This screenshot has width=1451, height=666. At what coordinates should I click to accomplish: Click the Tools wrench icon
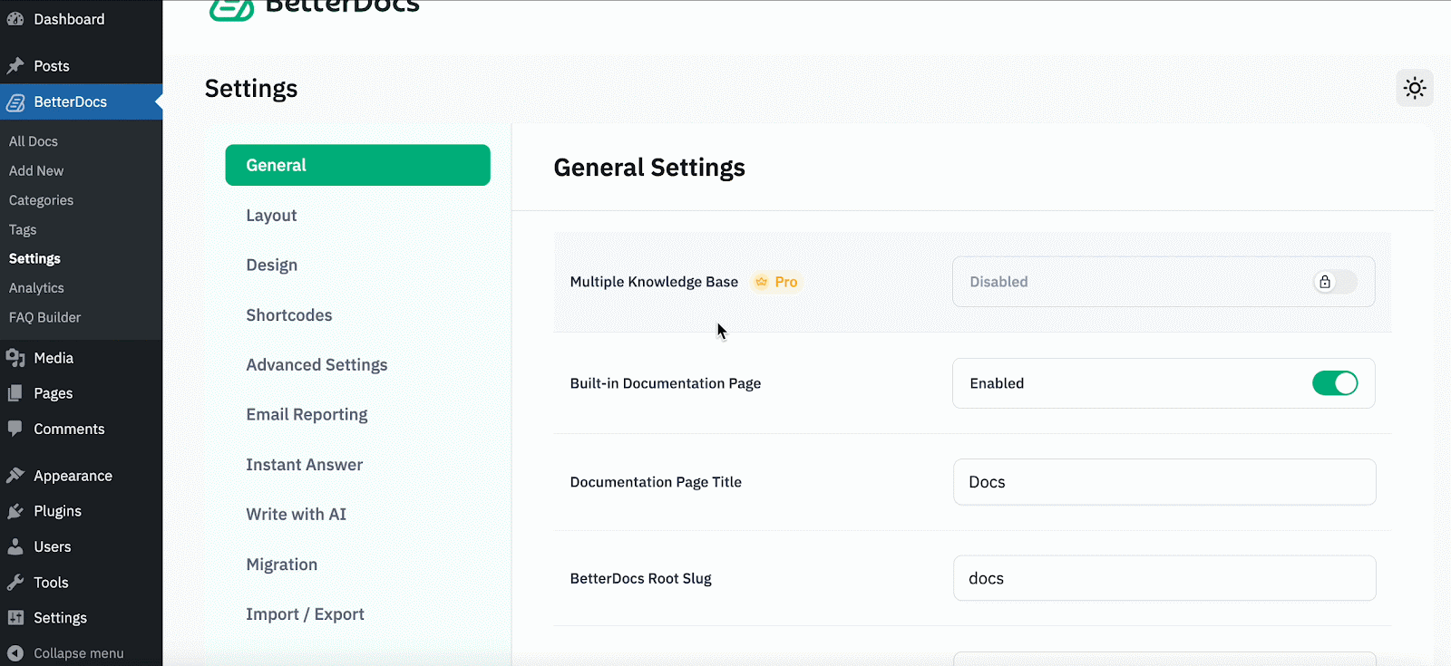point(15,583)
